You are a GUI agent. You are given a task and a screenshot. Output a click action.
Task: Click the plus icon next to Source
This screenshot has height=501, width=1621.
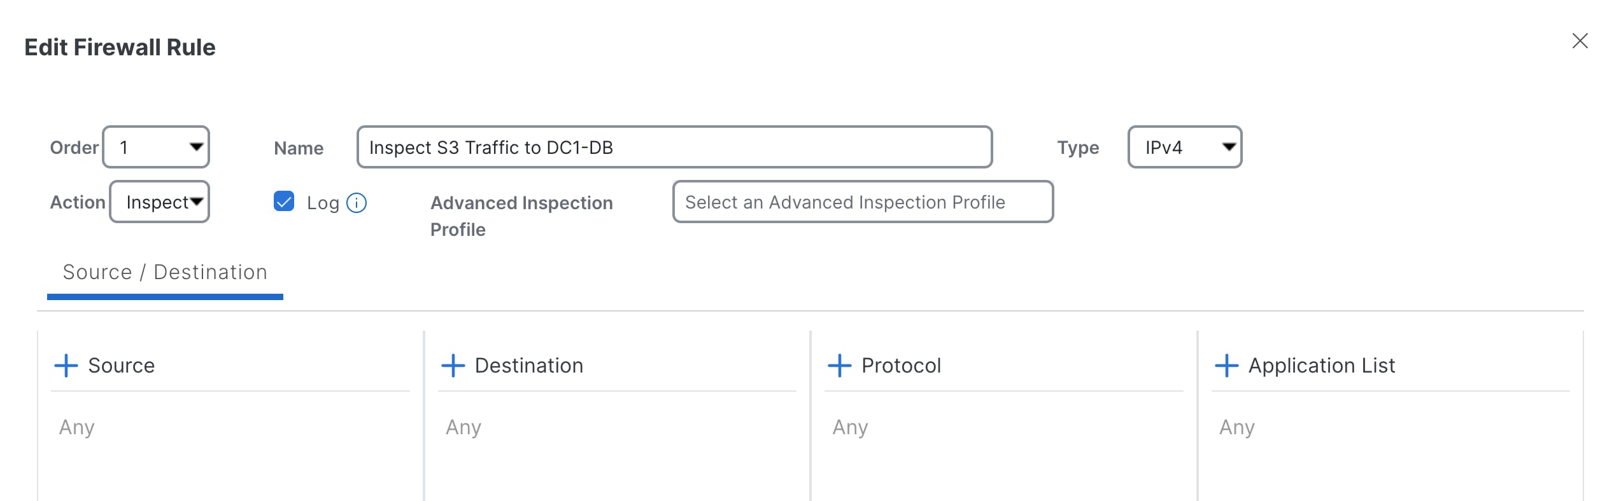point(66,366)
